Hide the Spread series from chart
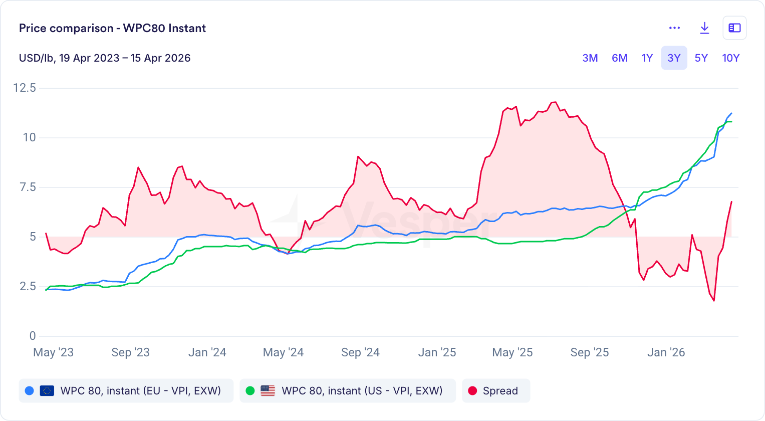This screenshot has width=765, height=421. pos(500,391)
